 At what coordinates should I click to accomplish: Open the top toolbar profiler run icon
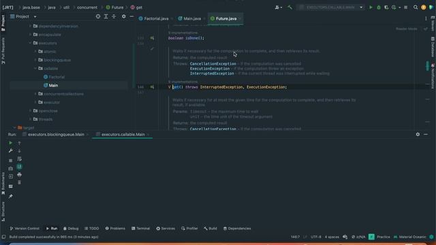[394, 7]
